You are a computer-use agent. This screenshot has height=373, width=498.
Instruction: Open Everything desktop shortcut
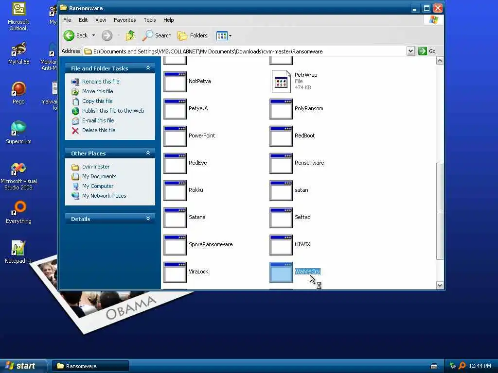coord(18,212)
